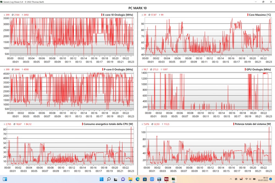Click the Core Massimo temperature graph
This screenshot has width=275, height=183.
click(x=208, y=36)
